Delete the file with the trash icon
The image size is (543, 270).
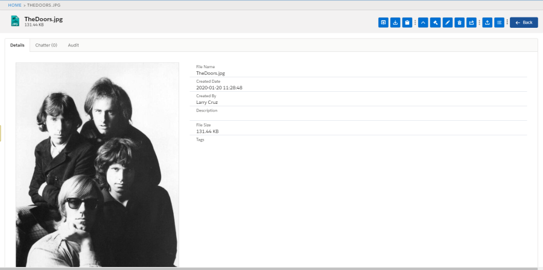459,22
